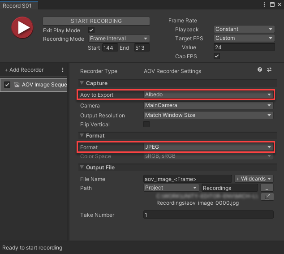The height and width of the screenshot is (254, 284).
Task: Click the large red record play icon
Action: coord(22,28)
